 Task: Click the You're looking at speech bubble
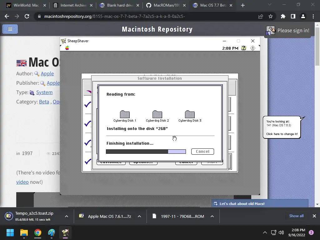pos(282,127)
